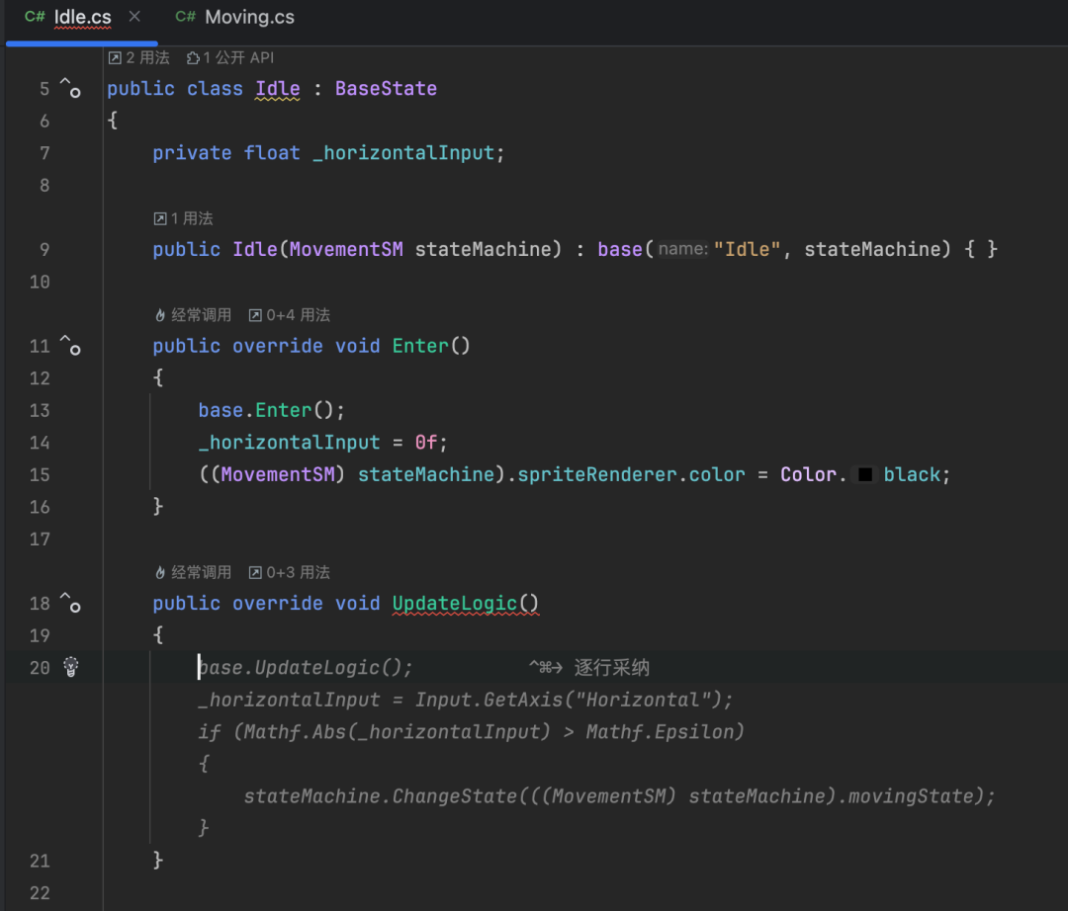Click the C# file icon on Moving.cs tab
This screenshot has width=1068, height=911.
pyautogui.click(x=185, y=17)
